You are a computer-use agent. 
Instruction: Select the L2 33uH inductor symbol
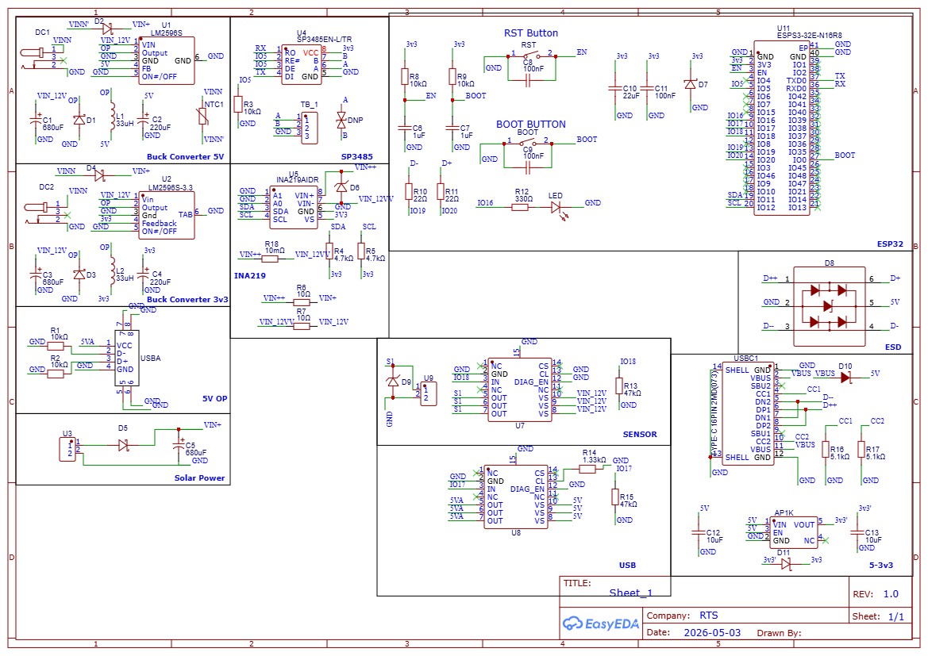113,270
